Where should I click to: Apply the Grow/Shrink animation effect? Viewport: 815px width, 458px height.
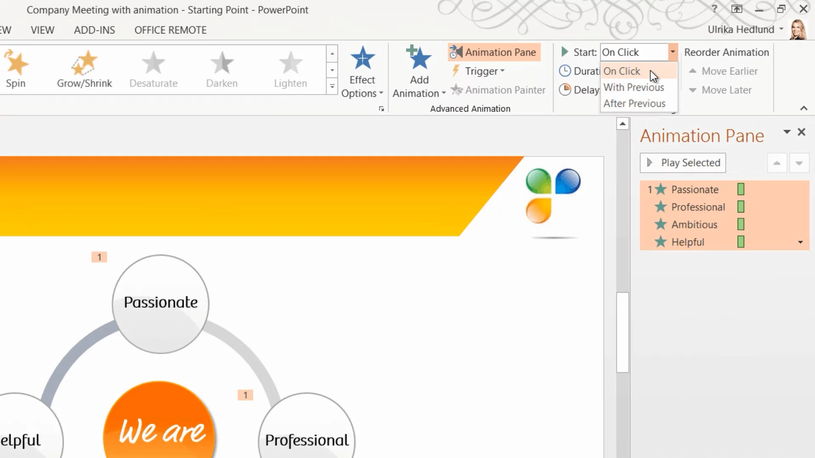click(x=84, y=69)
